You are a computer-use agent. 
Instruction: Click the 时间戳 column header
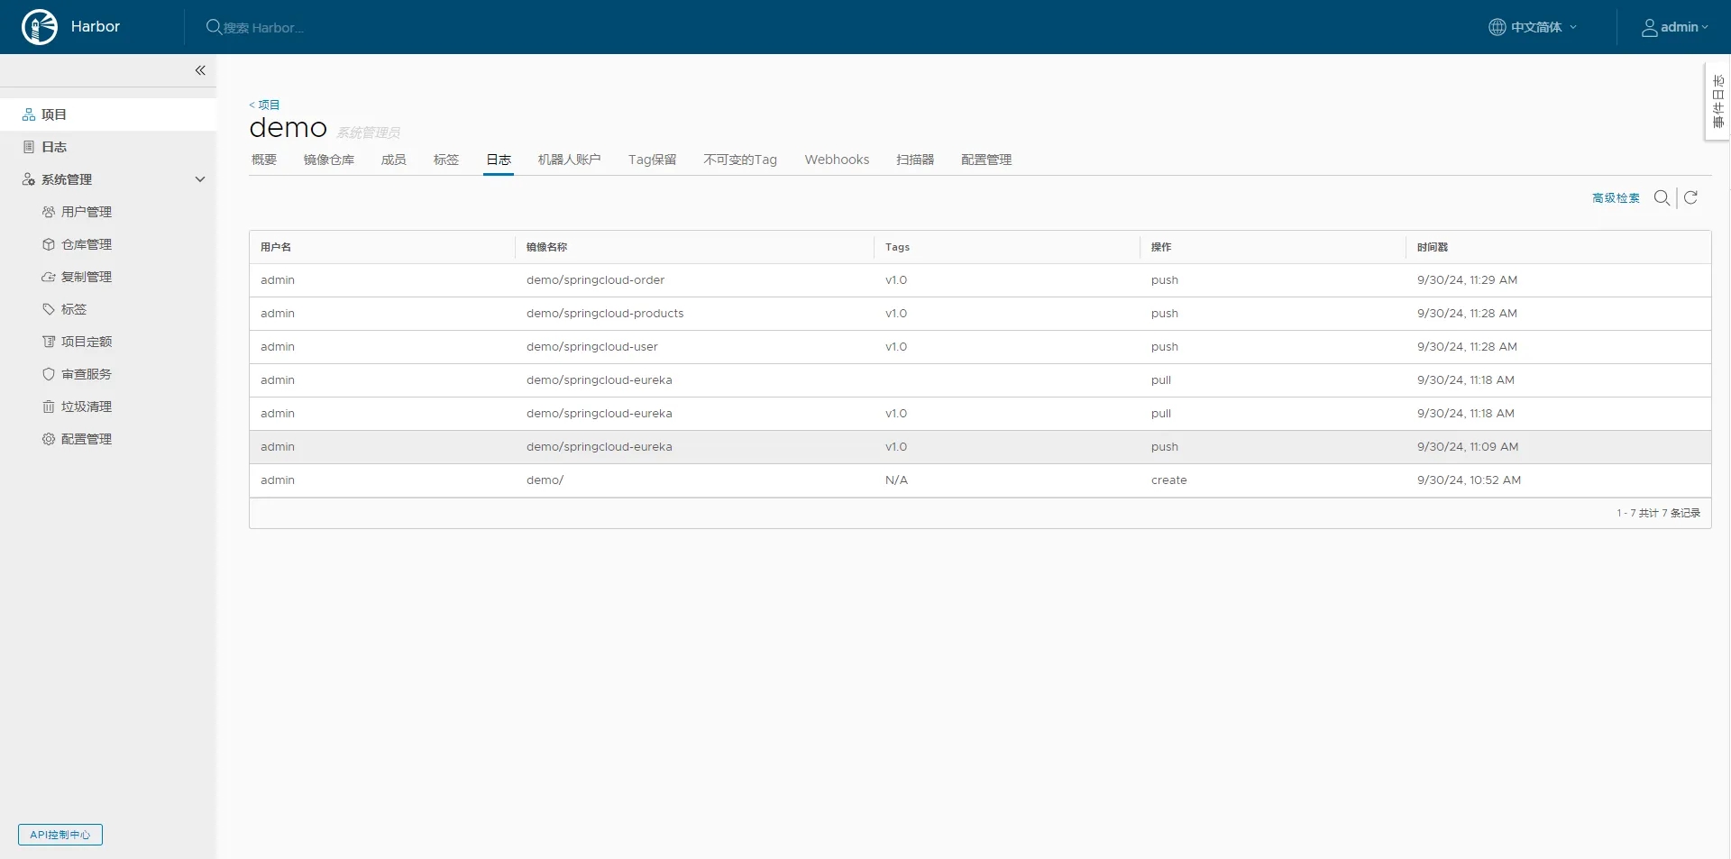(1432, 247)
